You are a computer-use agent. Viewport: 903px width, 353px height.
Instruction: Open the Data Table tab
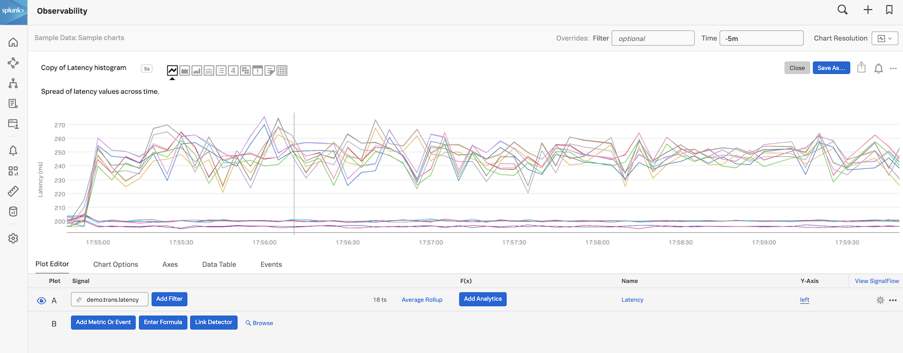[x=219, y=265]
